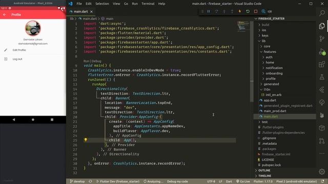Viewport: 328px width, 184px height.
Task: Open the Firebase flame icon in activity bar
Action: point(322,115)
